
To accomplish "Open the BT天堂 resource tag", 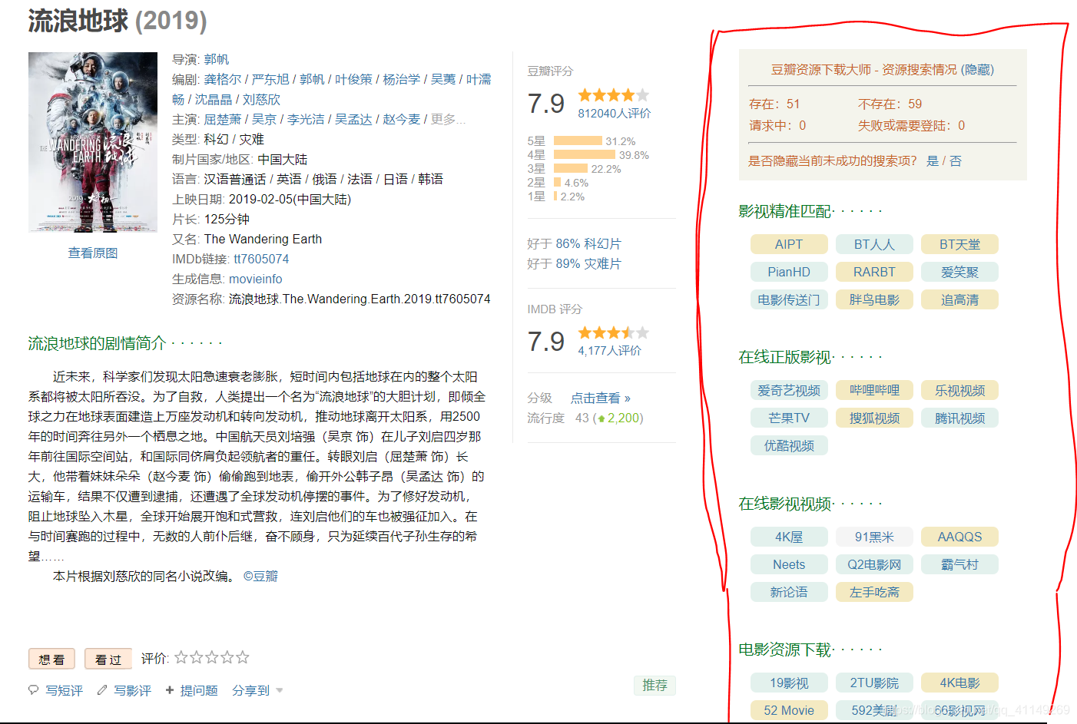I will point(959,244).
